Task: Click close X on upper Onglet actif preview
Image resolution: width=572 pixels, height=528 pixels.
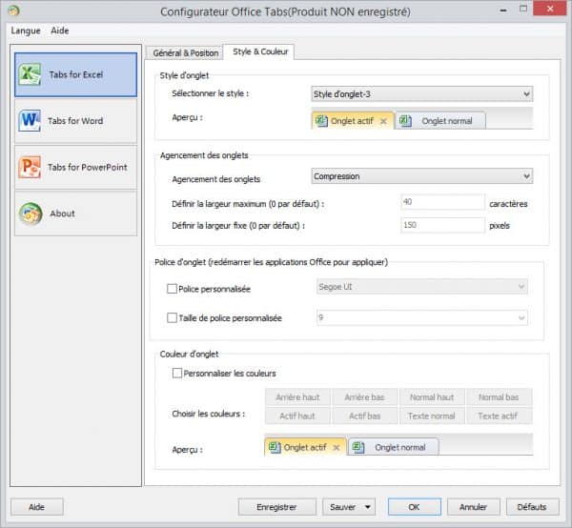Action: [x=383, y=121]
